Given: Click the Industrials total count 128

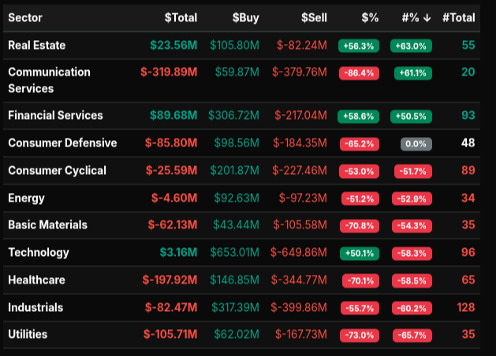Looking at the screenshot, I should (465, 307).
